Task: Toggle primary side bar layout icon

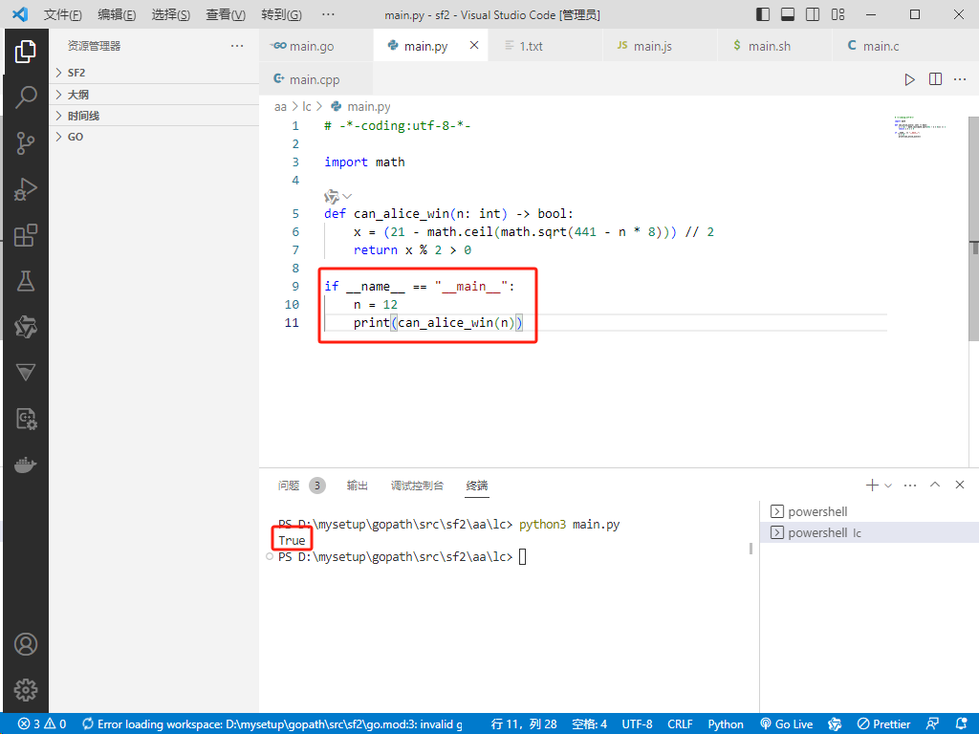Action: click(x=763, y=14)
